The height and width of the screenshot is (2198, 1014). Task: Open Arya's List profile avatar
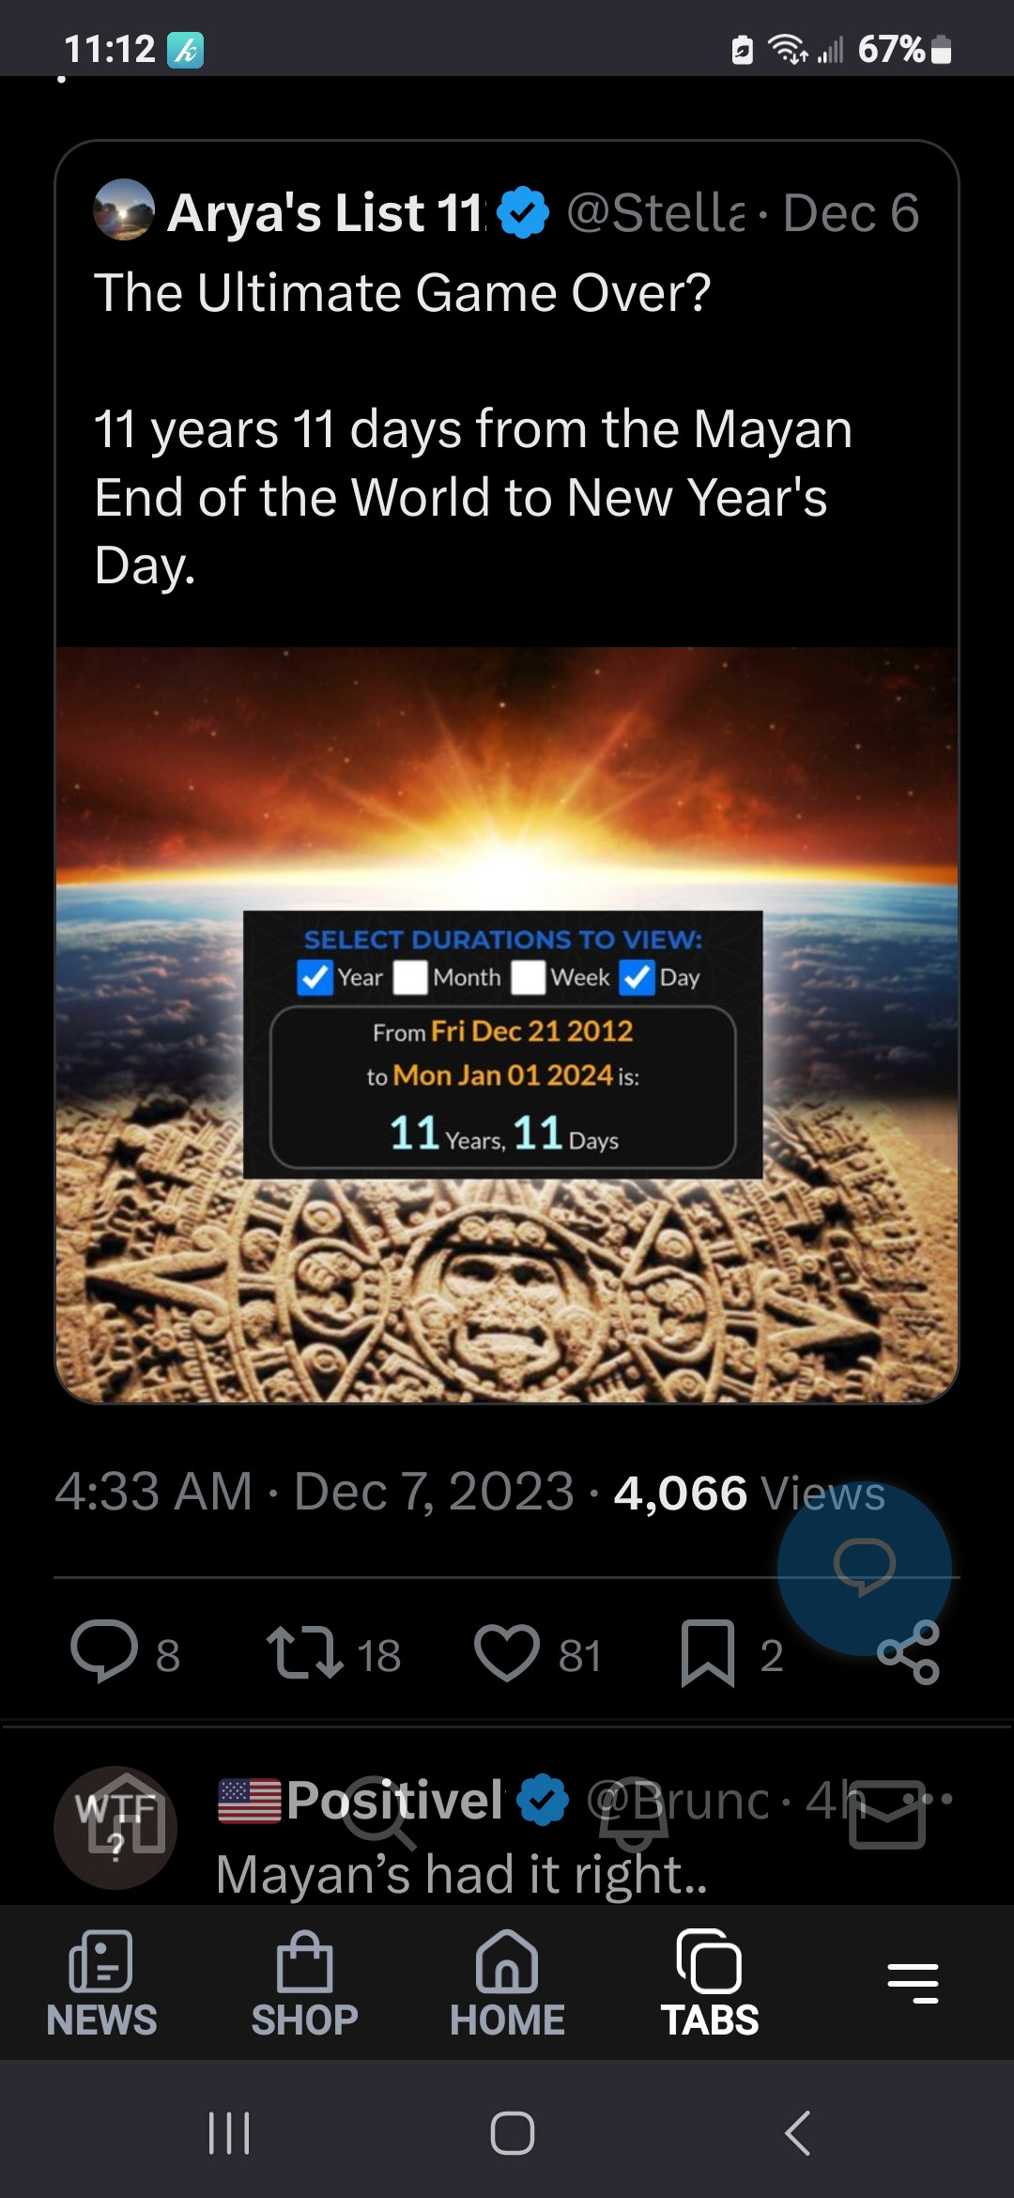[124, 209]
